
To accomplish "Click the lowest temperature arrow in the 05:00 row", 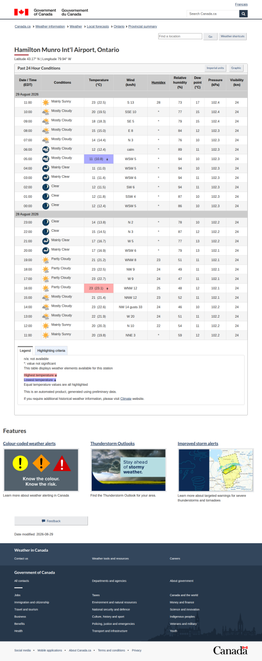I will tap(107, 159).
